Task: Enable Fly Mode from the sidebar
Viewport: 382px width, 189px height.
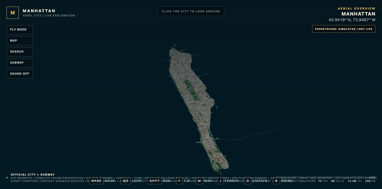Action: click(x=20, y=30)
